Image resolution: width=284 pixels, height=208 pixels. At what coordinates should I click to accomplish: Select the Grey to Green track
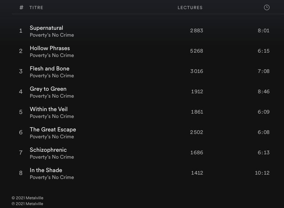pyautogui.click(x=48, y=89)
